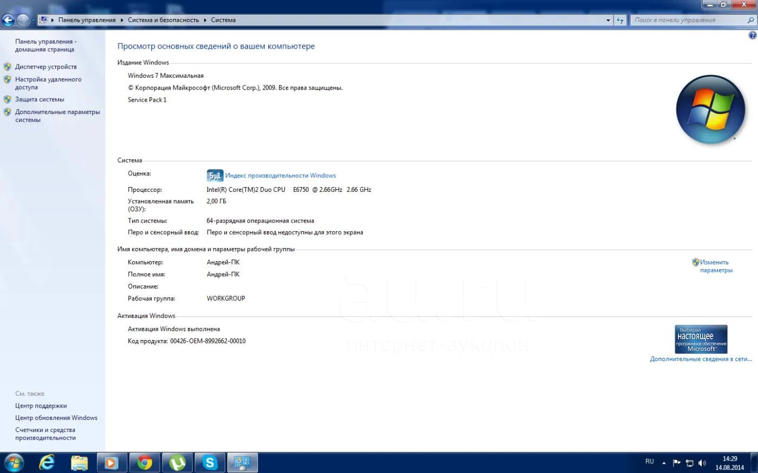Open 'Дополнительные сведения в сети' link
This screenshot has height=473, width=758.
coord(701,359)
